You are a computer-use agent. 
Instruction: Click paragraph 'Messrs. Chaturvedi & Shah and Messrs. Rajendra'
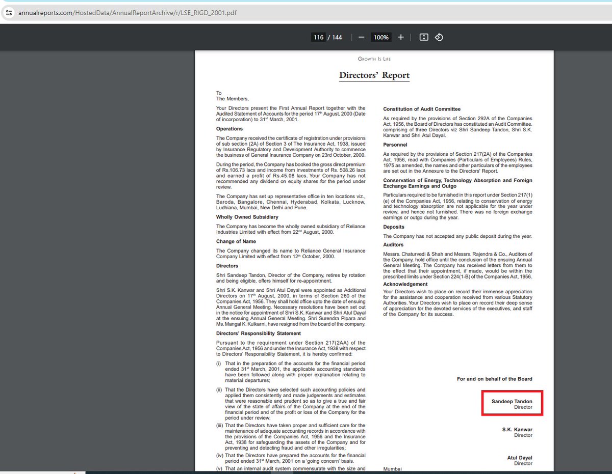[457, 265]
